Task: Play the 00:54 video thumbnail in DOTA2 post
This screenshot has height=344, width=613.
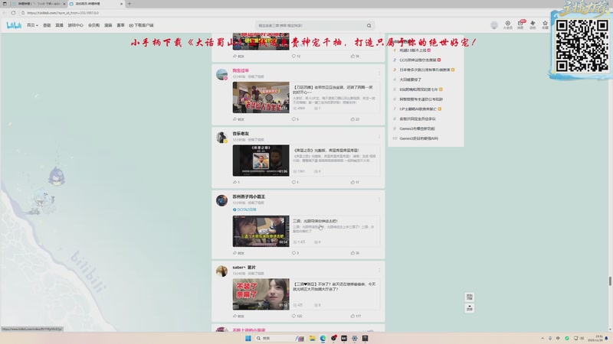Action: 261,231
